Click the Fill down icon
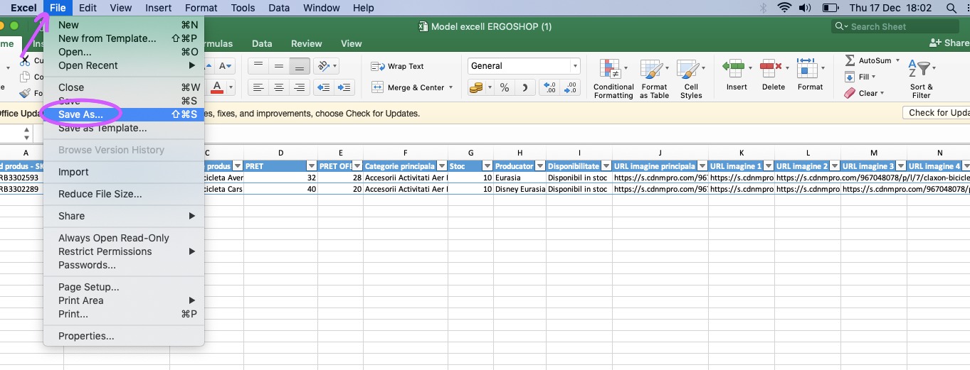The height and width of the screenshot is (370, 970). tap(850, 77)
